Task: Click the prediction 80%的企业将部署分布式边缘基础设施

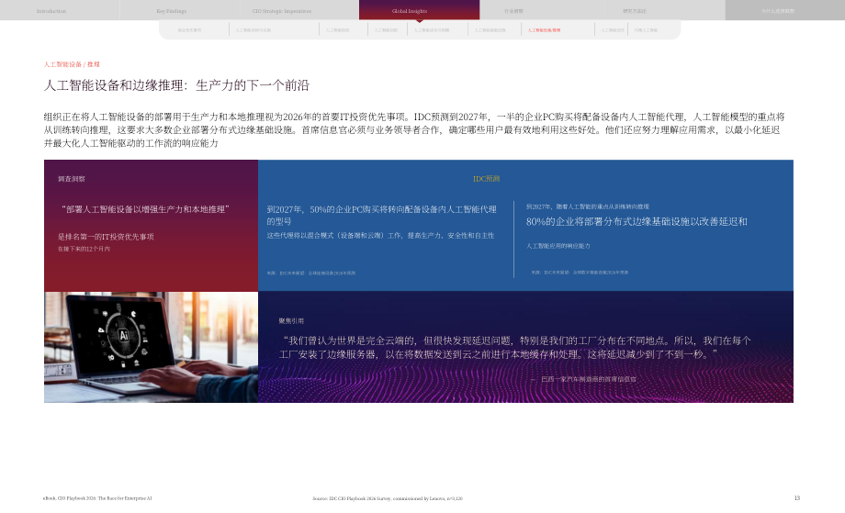Action: click(637, 221)
